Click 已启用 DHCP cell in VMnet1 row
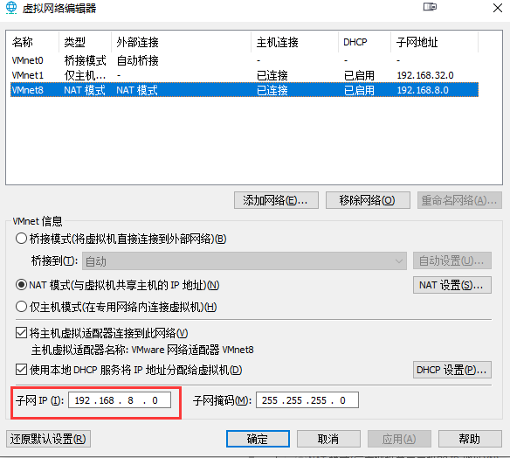510x458 pixels. click(x=359, y=75)
